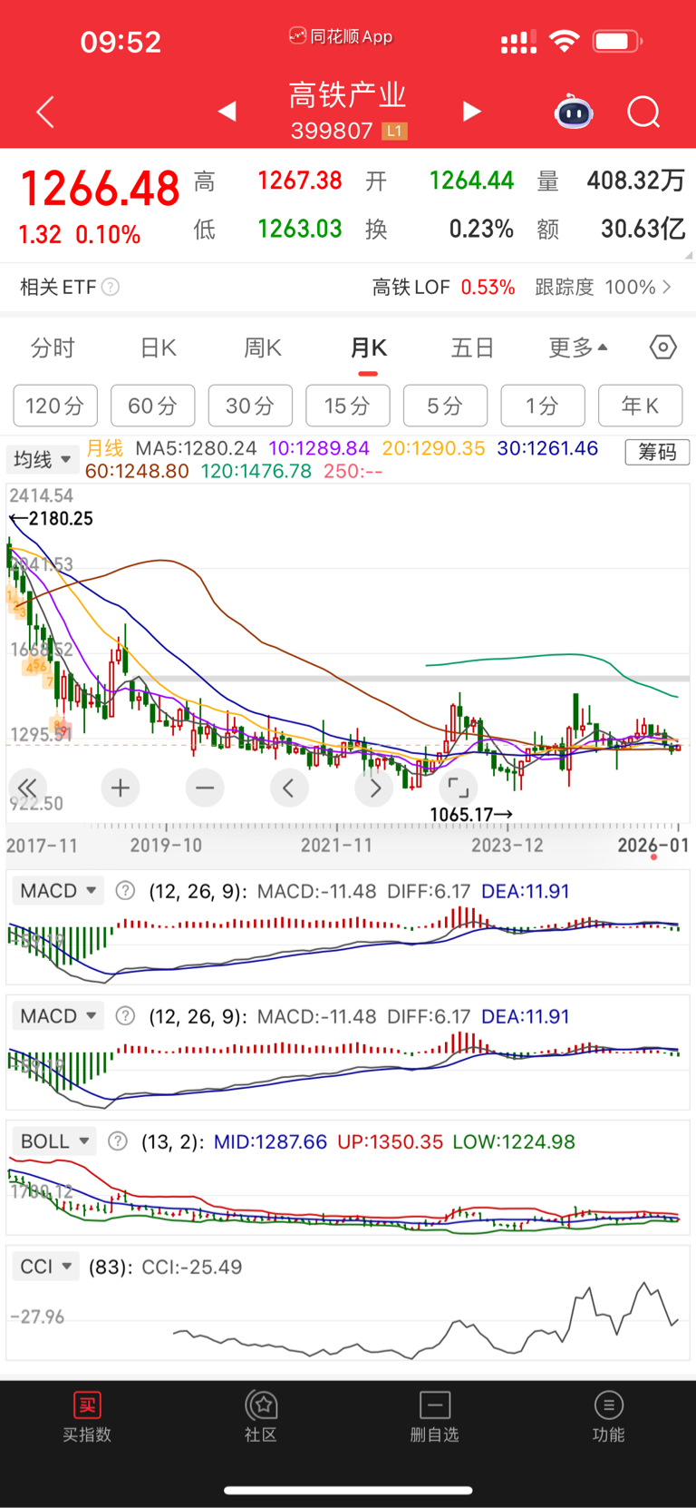The image size is (696, 1508).
Task: Tap CCI:-25.49 value
Action: (192, 1267)
